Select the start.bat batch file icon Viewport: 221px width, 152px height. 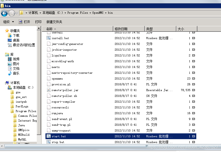click(49, 136)
